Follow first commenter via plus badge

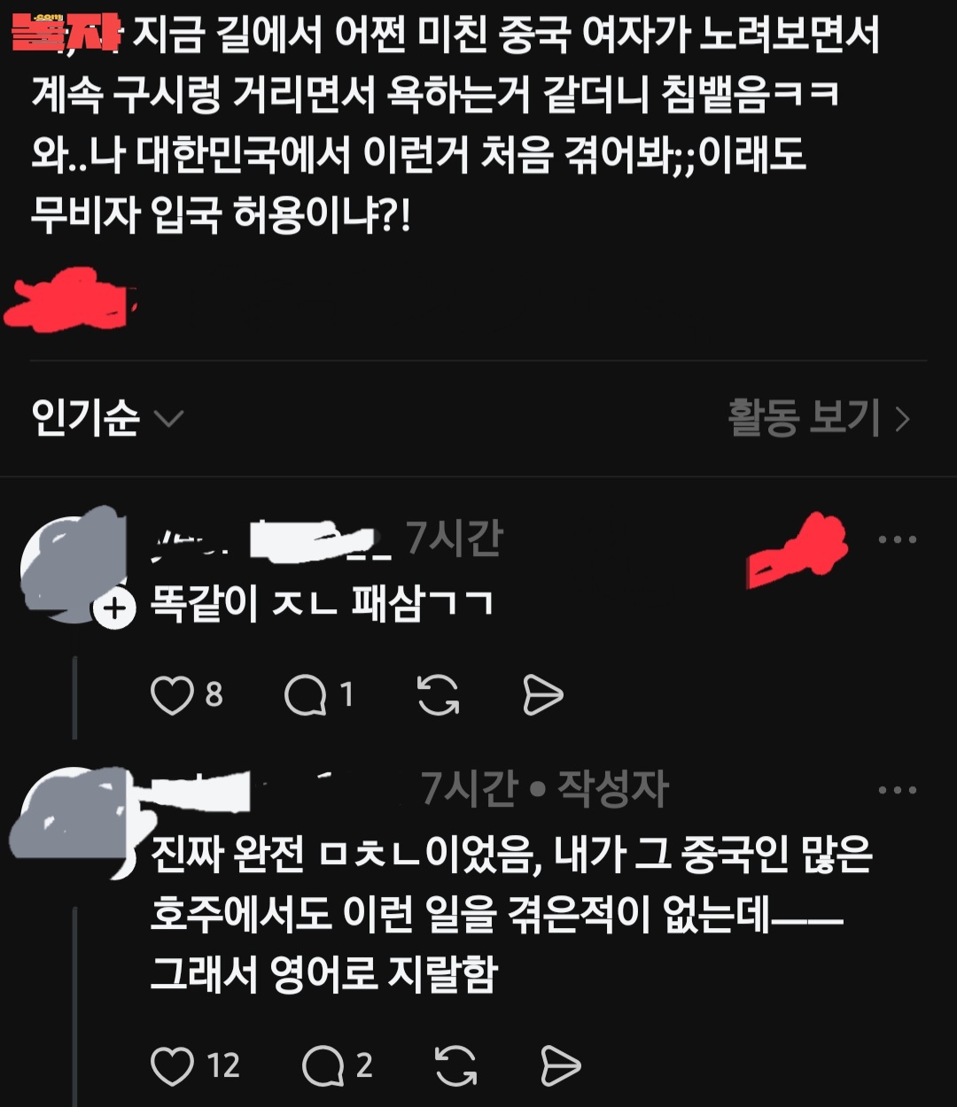(x=115, y=608)
